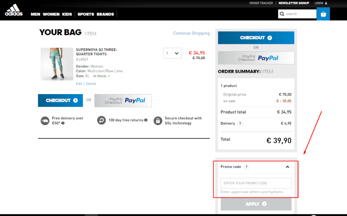The image size is (347, 216).
Task: Click CHECKOUT button below the product
Action: click(61, 100)
